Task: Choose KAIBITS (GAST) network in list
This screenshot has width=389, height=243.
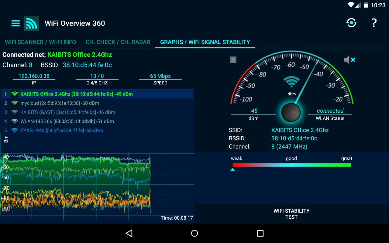Action: [x=67, y=112]
